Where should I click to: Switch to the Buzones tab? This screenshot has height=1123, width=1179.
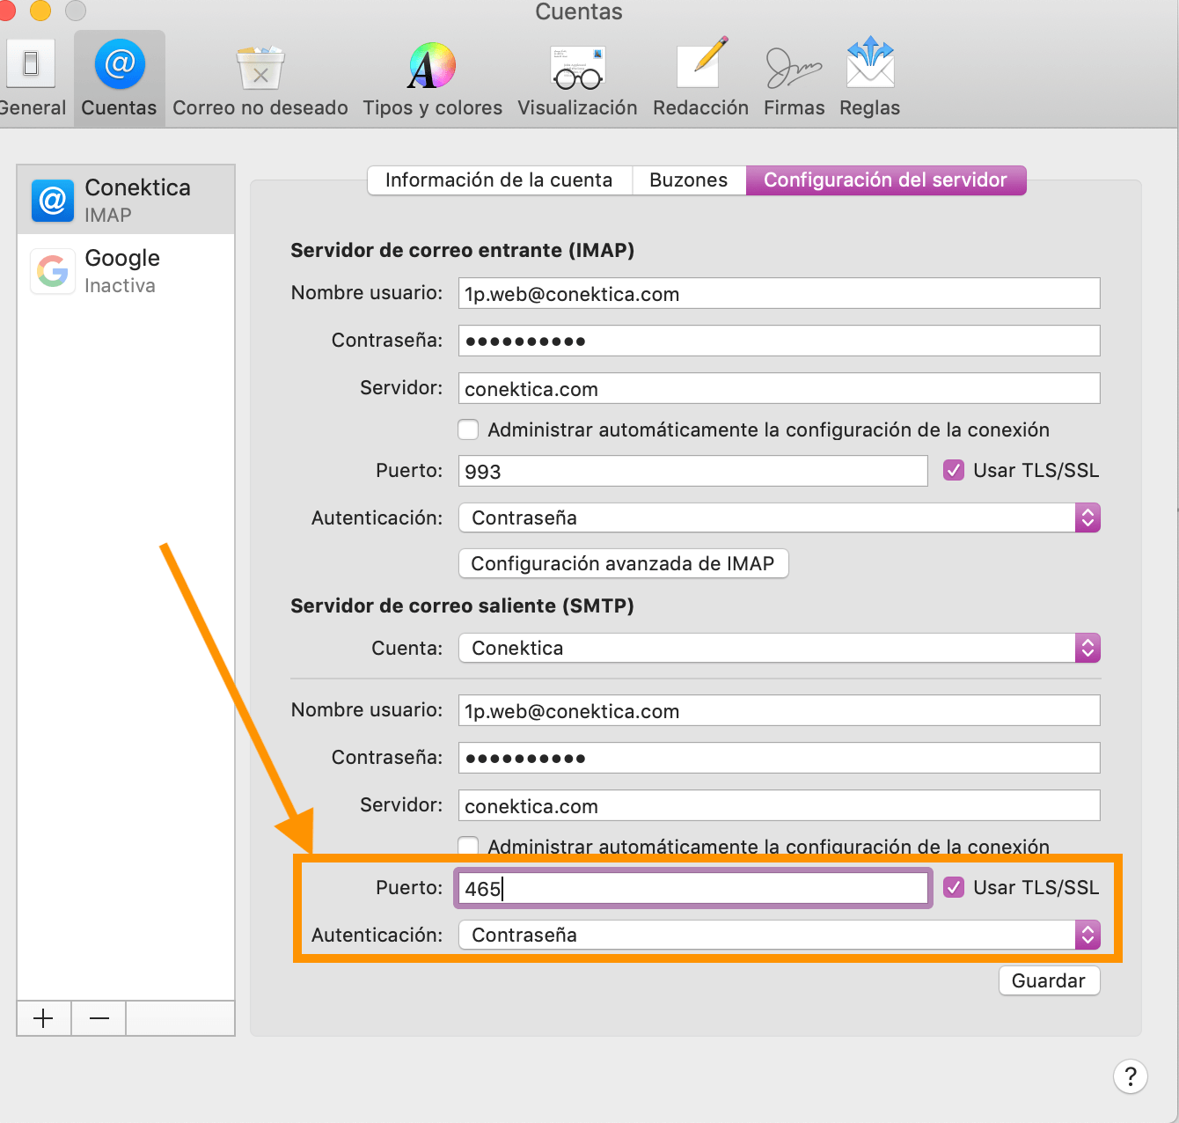coord(689,180)
